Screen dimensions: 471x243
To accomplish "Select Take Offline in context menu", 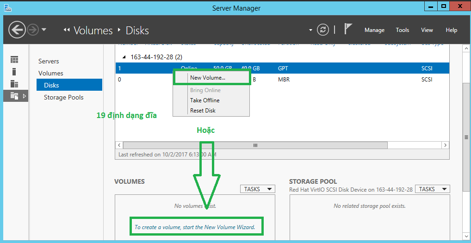I will (x=205, y=100).
